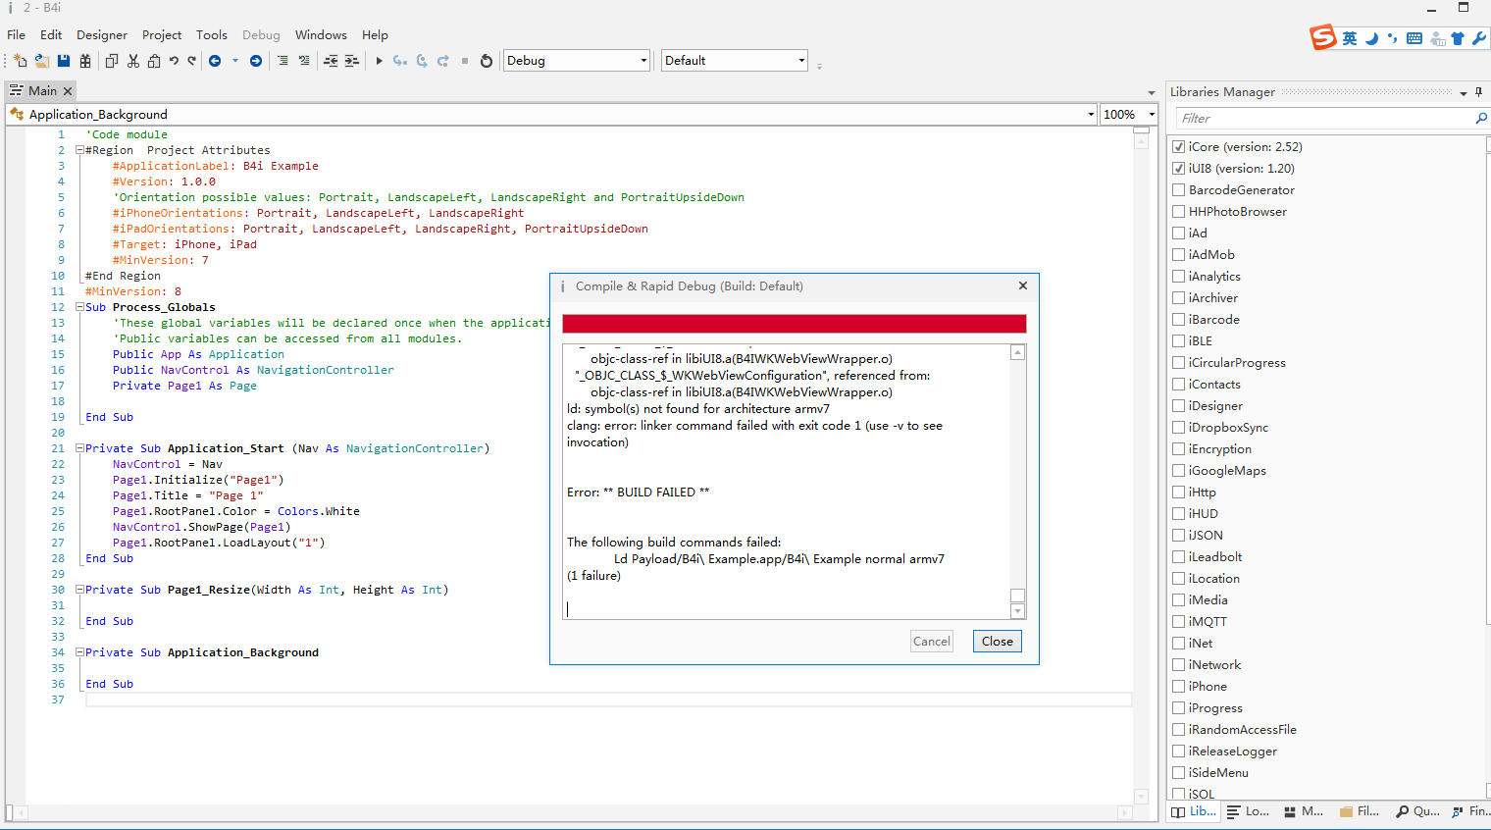Close the Compile & Rapid Debug dialog
Screen dimensions: 1491x830
998,642
